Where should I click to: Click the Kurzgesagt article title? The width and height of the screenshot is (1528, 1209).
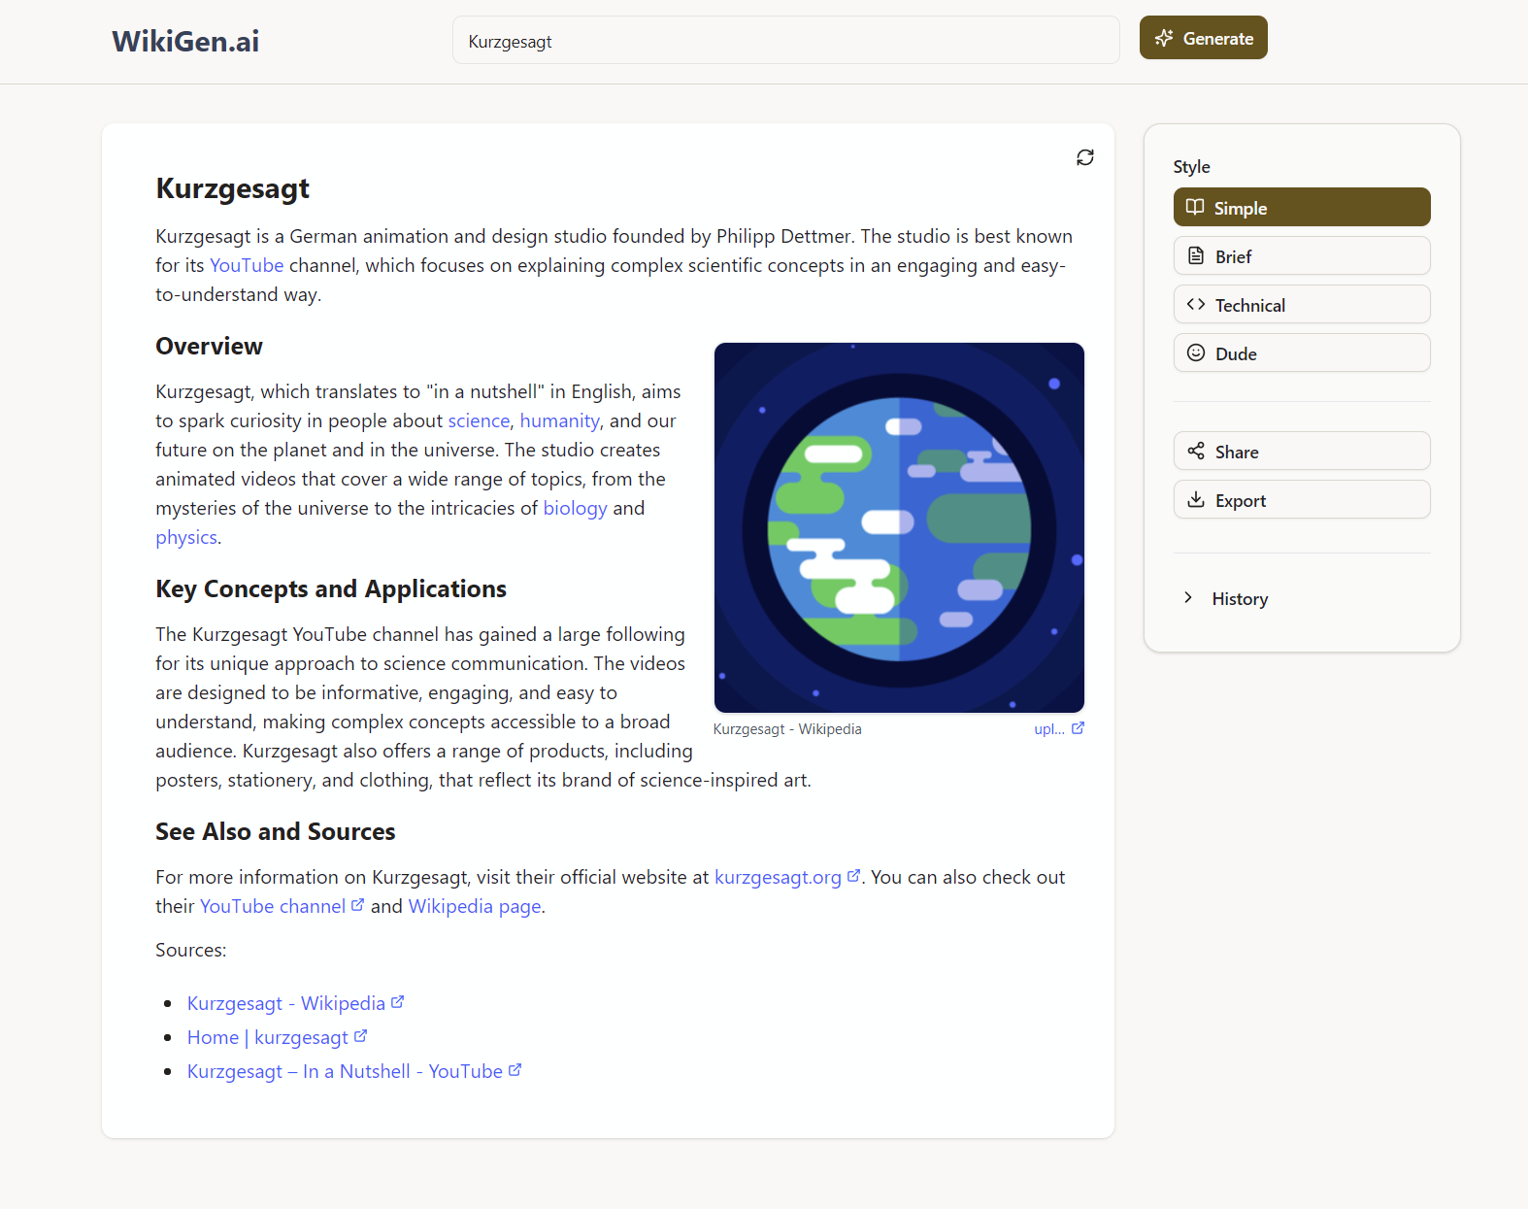[232, 188]
